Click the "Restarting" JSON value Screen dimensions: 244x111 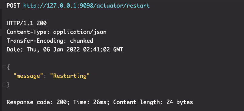coord(70,76)
